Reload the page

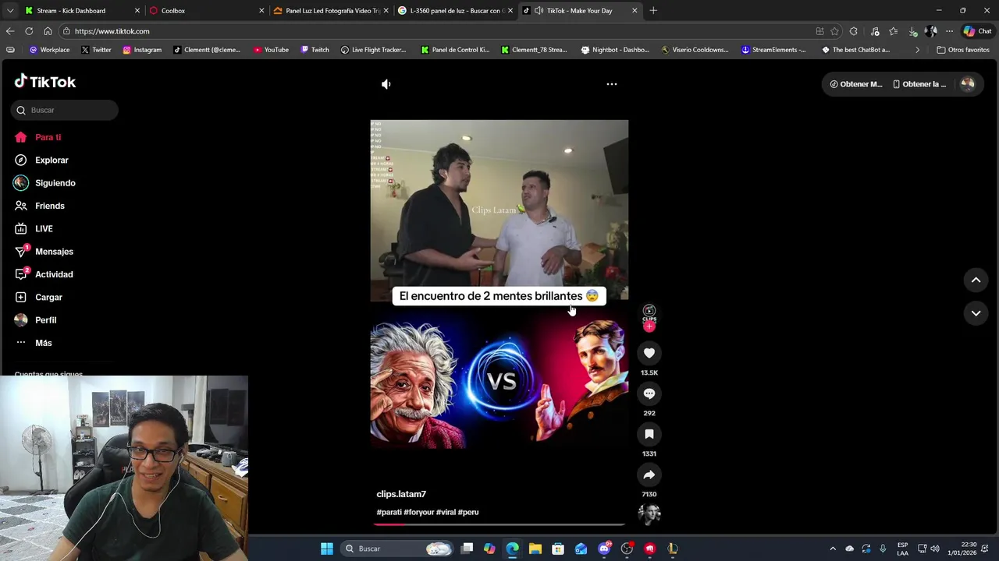point(29,31)
